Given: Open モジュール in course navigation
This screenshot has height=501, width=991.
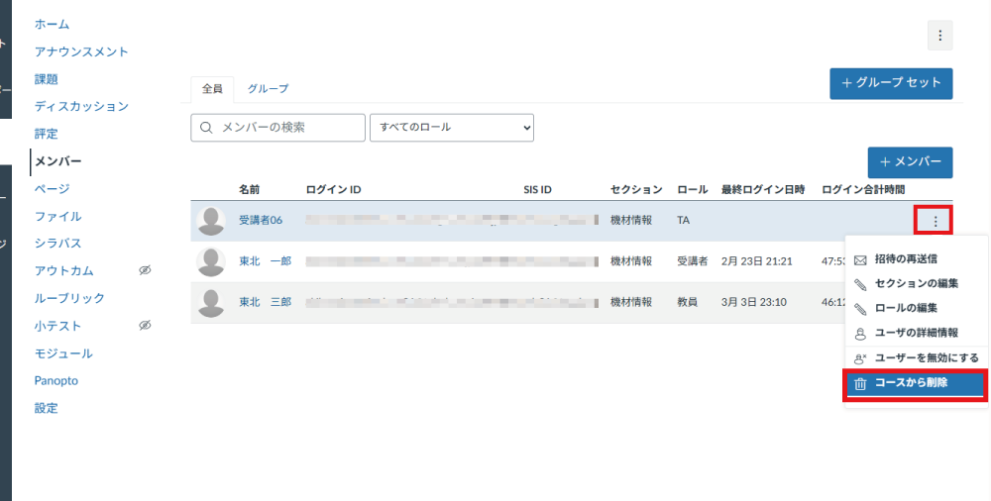Looking at the screenshot, I should tap(63, 353).
